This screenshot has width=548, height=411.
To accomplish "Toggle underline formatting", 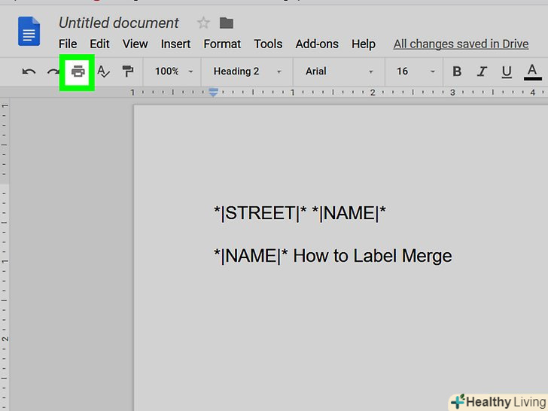I will pos(507,72).
